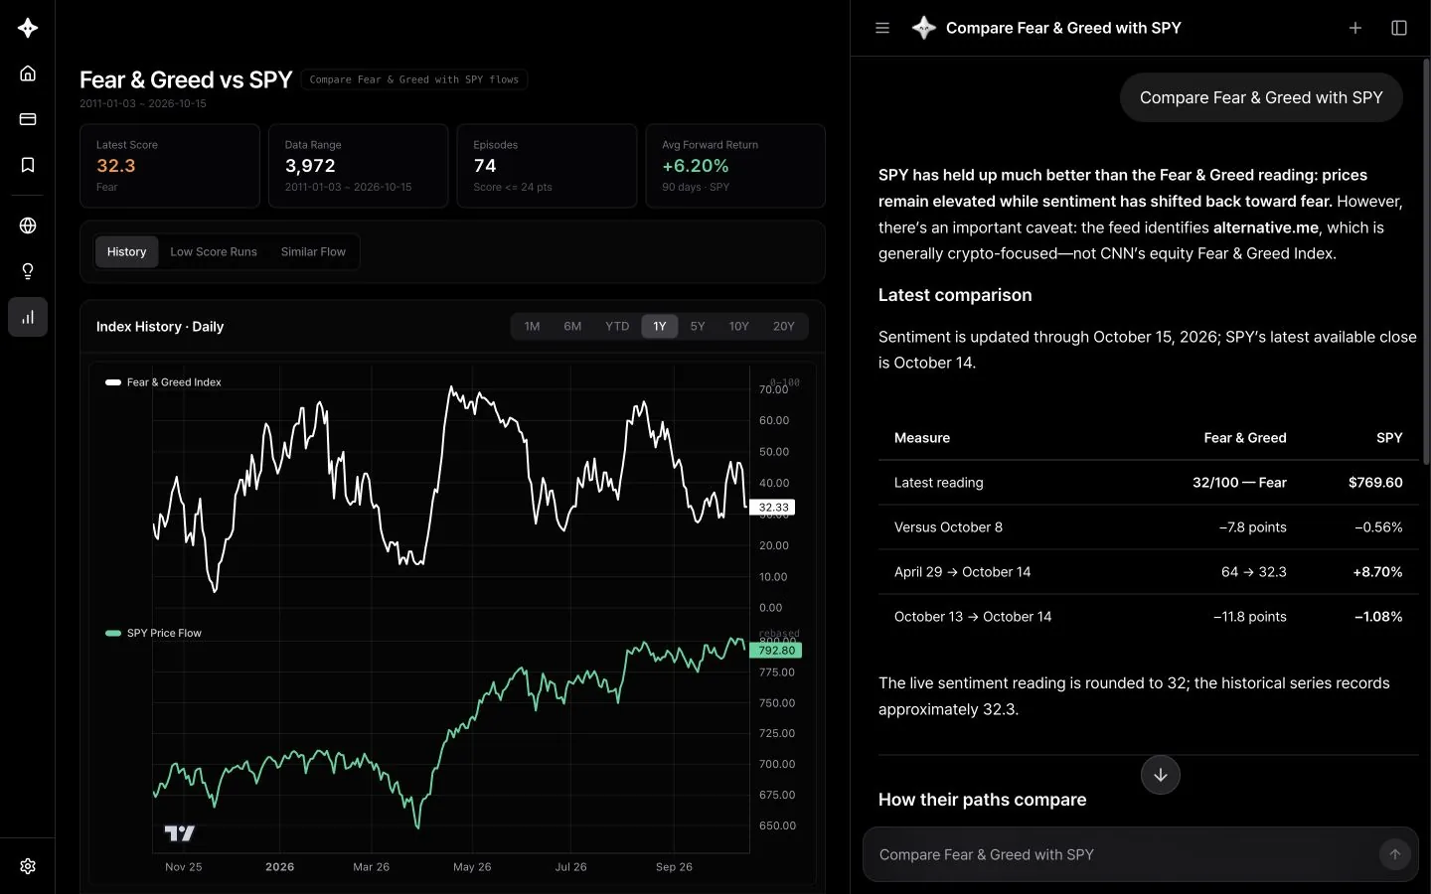The width and height of the screenshot is (1431, 894).
Task: Switch to the History tab
Action: [126, 252]
